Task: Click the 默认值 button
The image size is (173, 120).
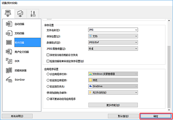Action: point(123,116)
